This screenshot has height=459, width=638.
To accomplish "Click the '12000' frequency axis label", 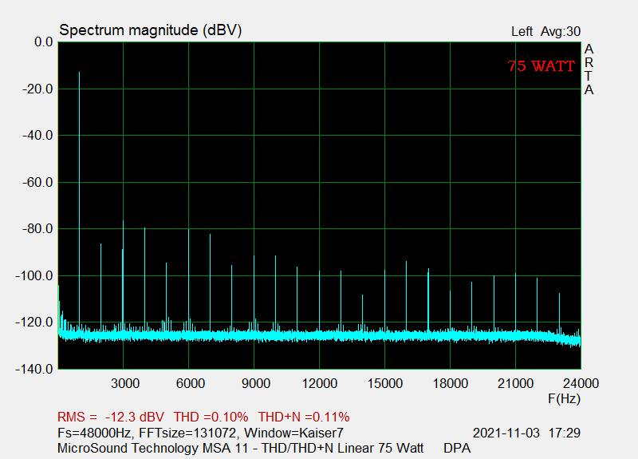I will coord(320,383).
